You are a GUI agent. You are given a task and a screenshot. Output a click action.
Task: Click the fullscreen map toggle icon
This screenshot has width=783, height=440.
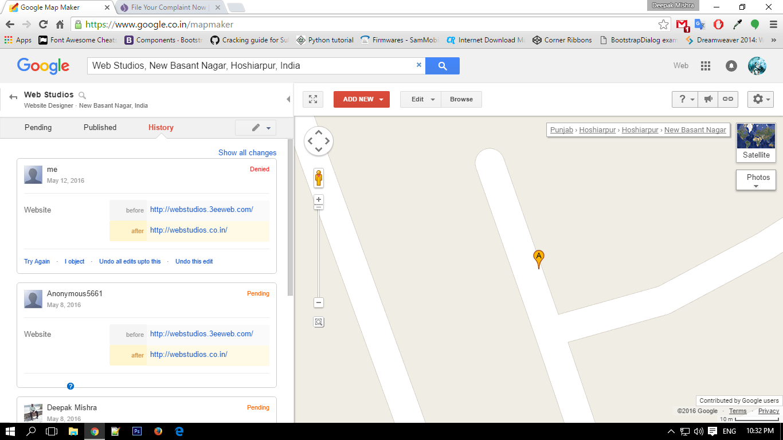313,99
